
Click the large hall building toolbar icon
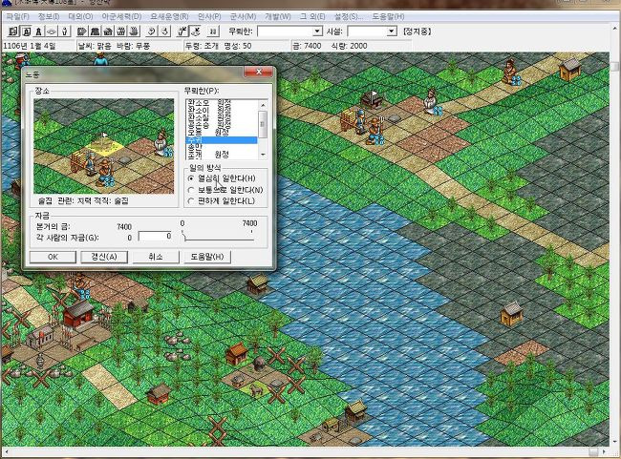tap(95, 31)
